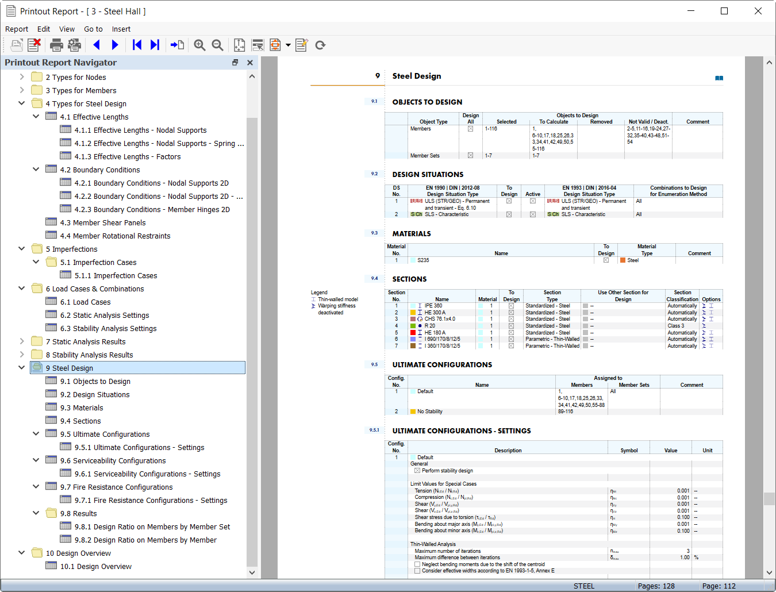Open the Report menu
This screenshot has width=776, height=592.
pyautogui.click(x=17, y=29)
